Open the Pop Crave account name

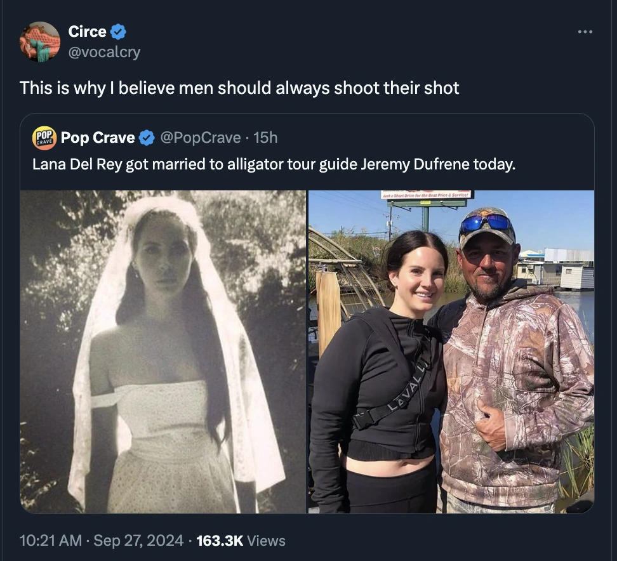pyautogui.click(x=98, y=138)
